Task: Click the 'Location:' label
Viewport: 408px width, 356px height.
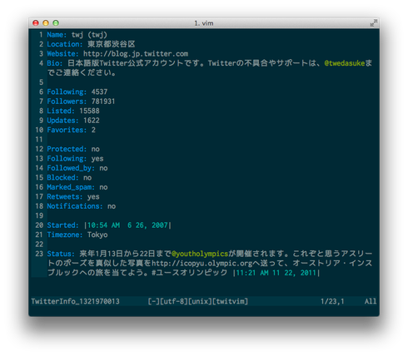Action: tap(65, 44)
